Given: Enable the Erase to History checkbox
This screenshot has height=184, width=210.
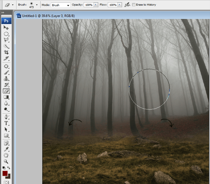Looking at the screenshot, I should 133,5.
